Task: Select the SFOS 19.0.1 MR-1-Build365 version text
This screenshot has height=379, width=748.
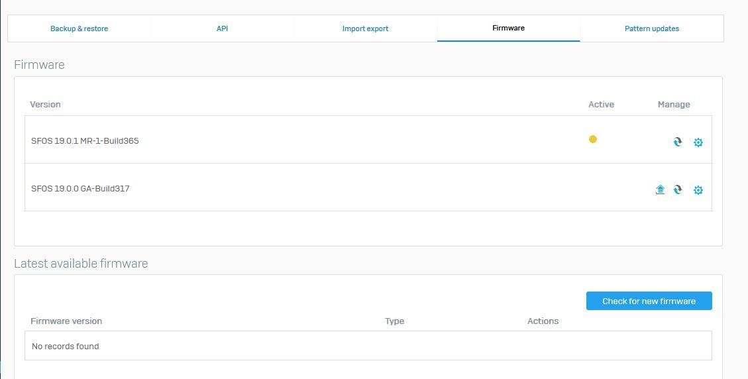Action: click(x=85, y=141)
